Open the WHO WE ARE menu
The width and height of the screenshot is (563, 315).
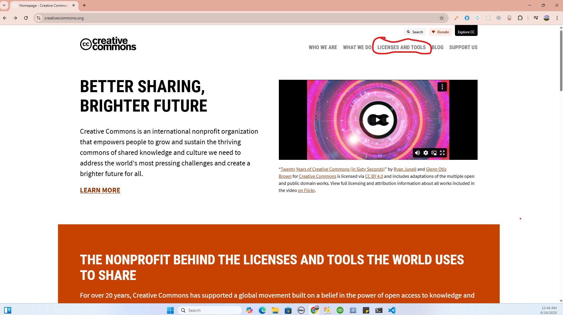click(x=323, y=47)
